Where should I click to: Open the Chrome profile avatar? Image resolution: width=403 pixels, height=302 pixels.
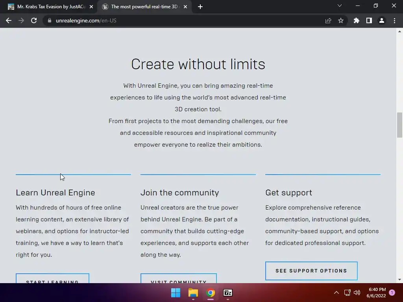click(382, 20)
